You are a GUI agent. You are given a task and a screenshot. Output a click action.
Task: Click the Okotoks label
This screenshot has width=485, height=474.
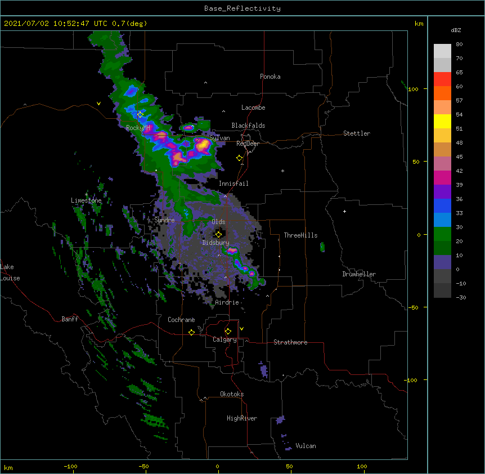pyautogui.click(x=232, y=394)
